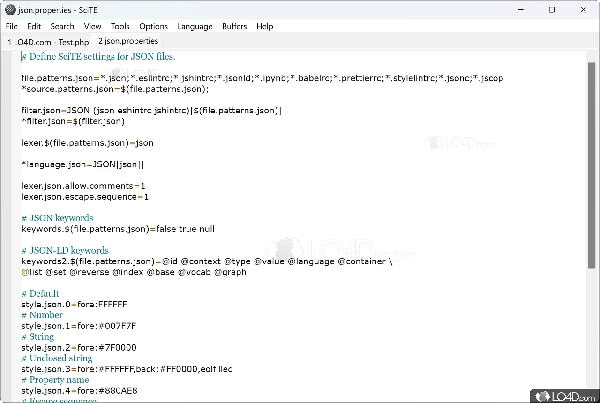Click the '# JSON keywords' comment line
Viewport: 600px width, 403px height.
pos(57,218)
